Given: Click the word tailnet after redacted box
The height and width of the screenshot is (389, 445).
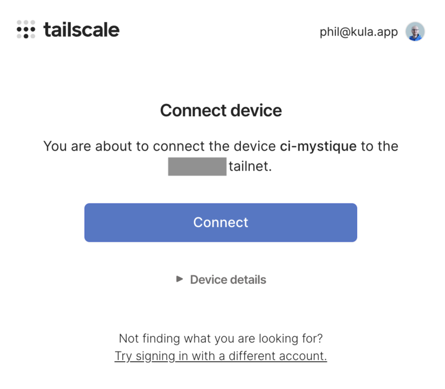Looking at the screenshot, I should coord(250,166).
